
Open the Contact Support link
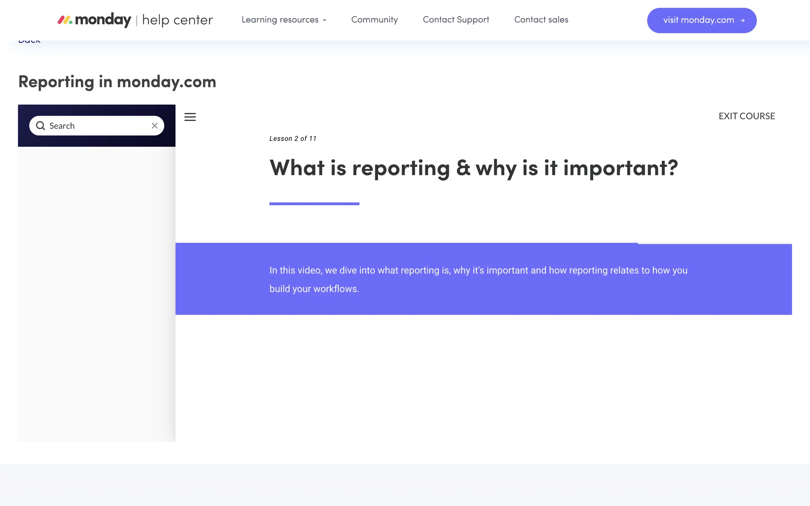[456, 20]
